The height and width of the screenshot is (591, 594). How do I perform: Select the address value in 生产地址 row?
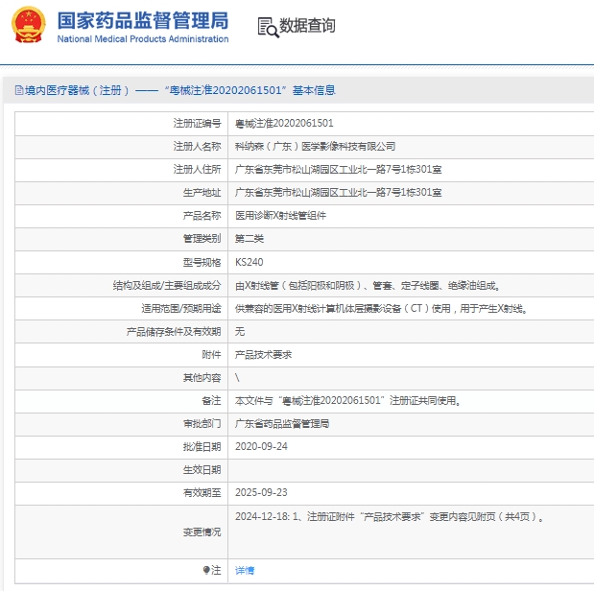click(x=339, y=193)
